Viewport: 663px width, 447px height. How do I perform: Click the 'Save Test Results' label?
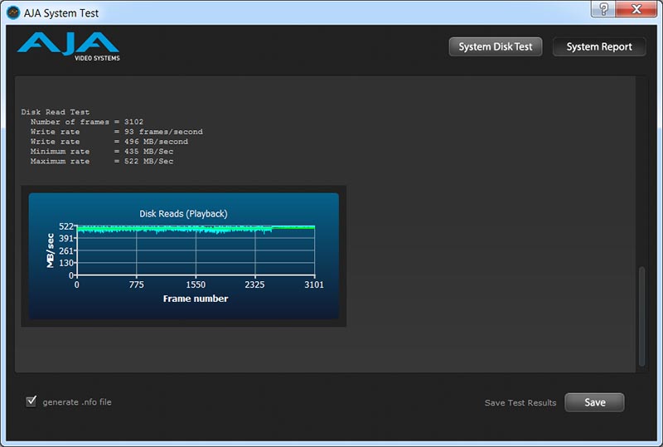(x=520, y=403)
